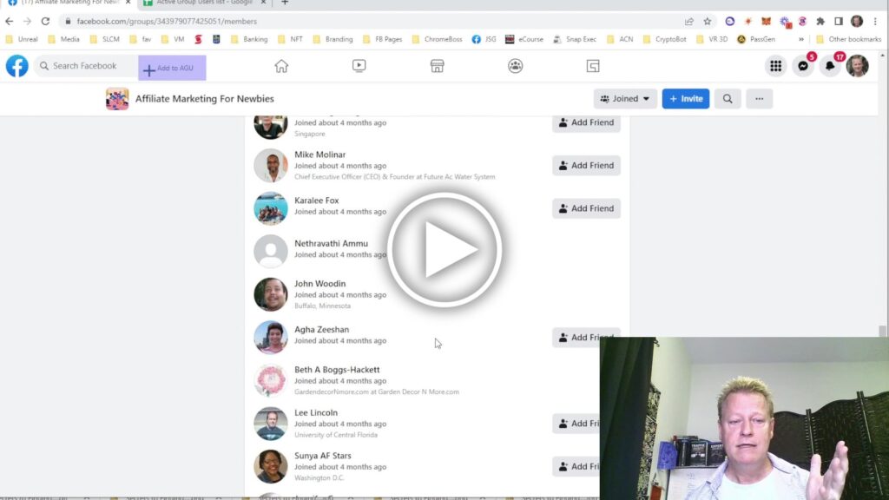889x500 pixels.
Task: Bookmark this page with star icon
Action: pyautogui.click(x=707, y=22)
